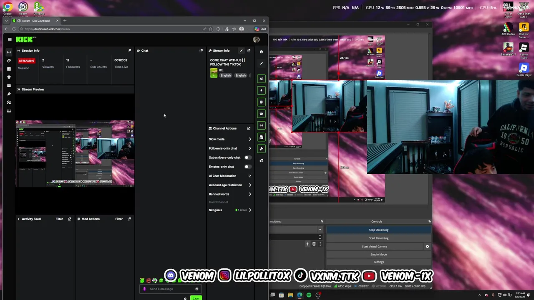Click Stop Streaming in OBS
The height and width of the screenshot is (300, 534).
pyautogui.click(x=378, y=230)
